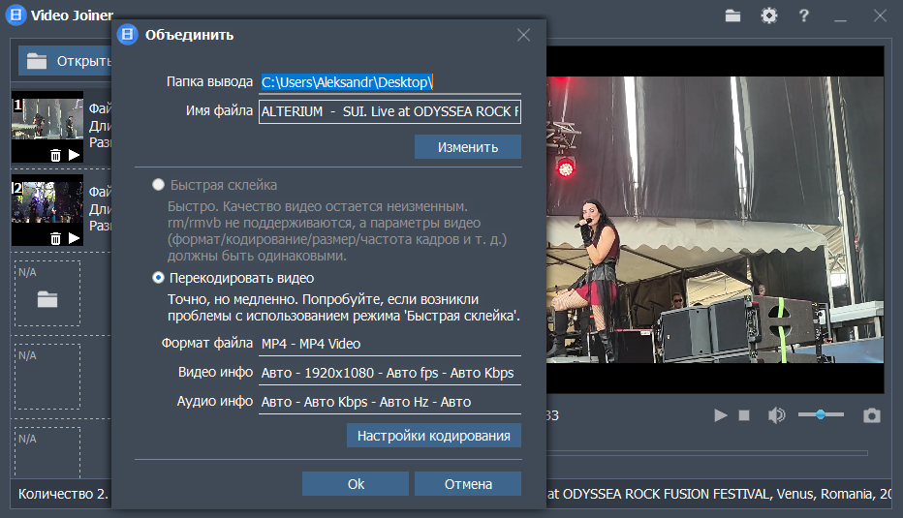Click the trash icon on video 1
The width and height of the screenshot is (903, 518).
55,155
